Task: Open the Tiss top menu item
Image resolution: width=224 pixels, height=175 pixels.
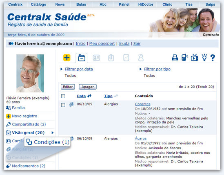Action: pos(189,4)
